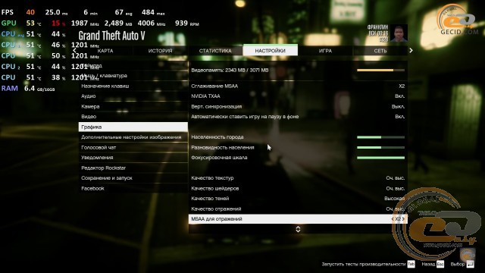This screenshot has height=273, width=485.
Task: Adjust the Фокусировочная шкала slider
Action: point(380,158)
